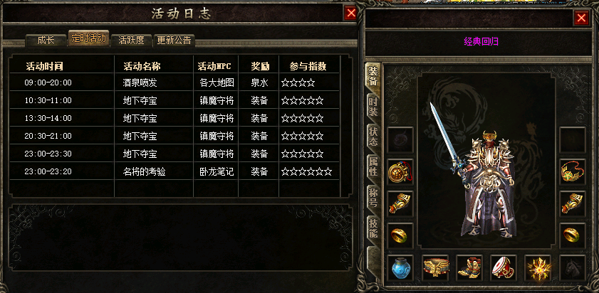The width and height of the screenshot is (599, 293).
Task: Open the 技能 side tab
Action: click(373, 228)
